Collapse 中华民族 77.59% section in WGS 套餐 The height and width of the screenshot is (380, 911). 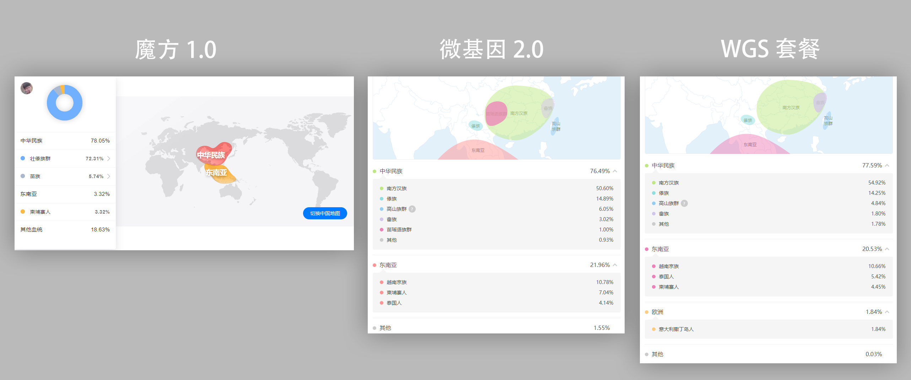pyautogui.click(x=887, y=166)
